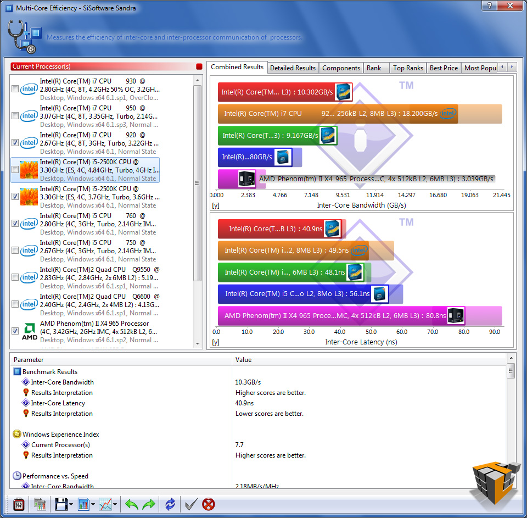Click the AMD box icon on magenta latency bar
Screen dimensions: 527x518
click(x=456, y=316)
